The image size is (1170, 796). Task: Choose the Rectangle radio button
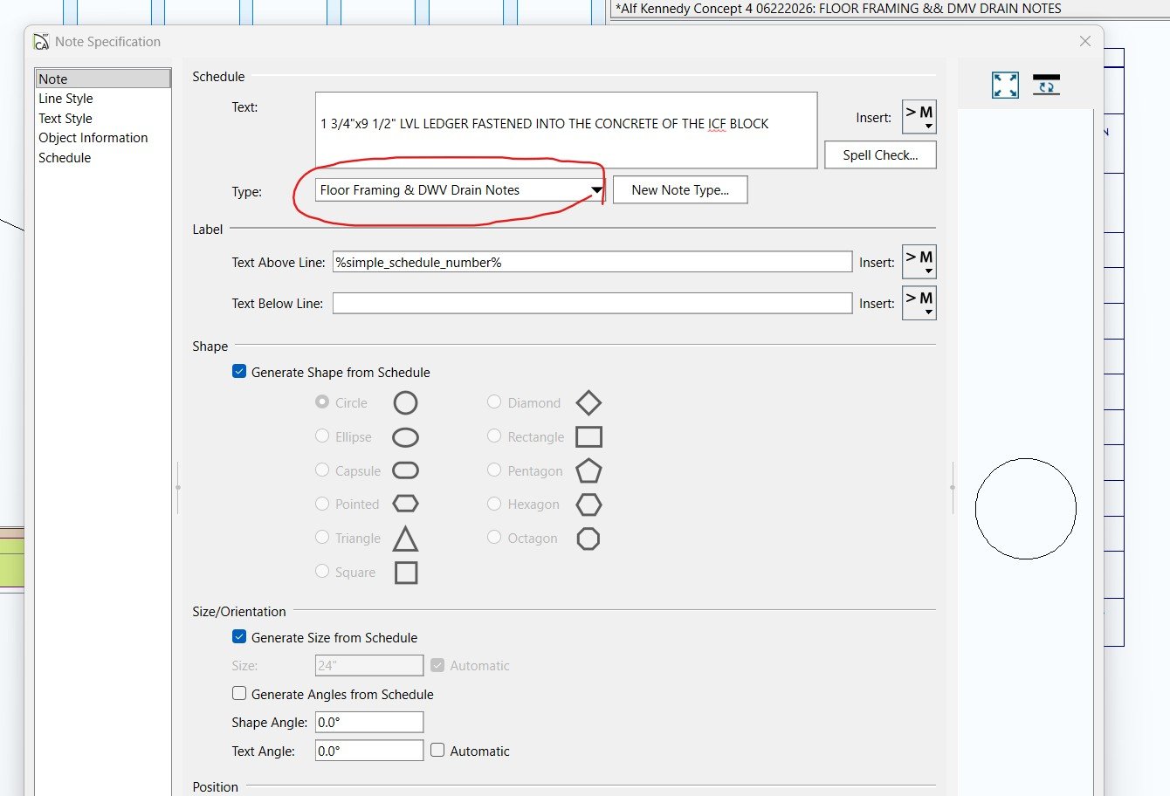tap(494, 436)
